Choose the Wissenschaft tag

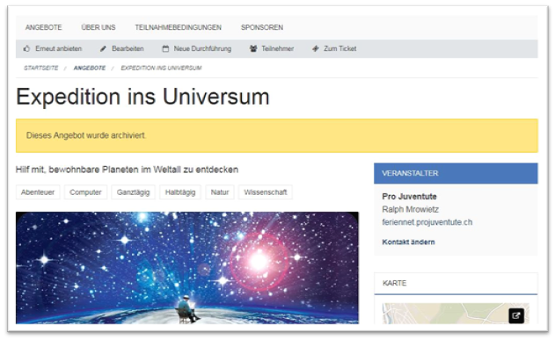tap(266, 192)
